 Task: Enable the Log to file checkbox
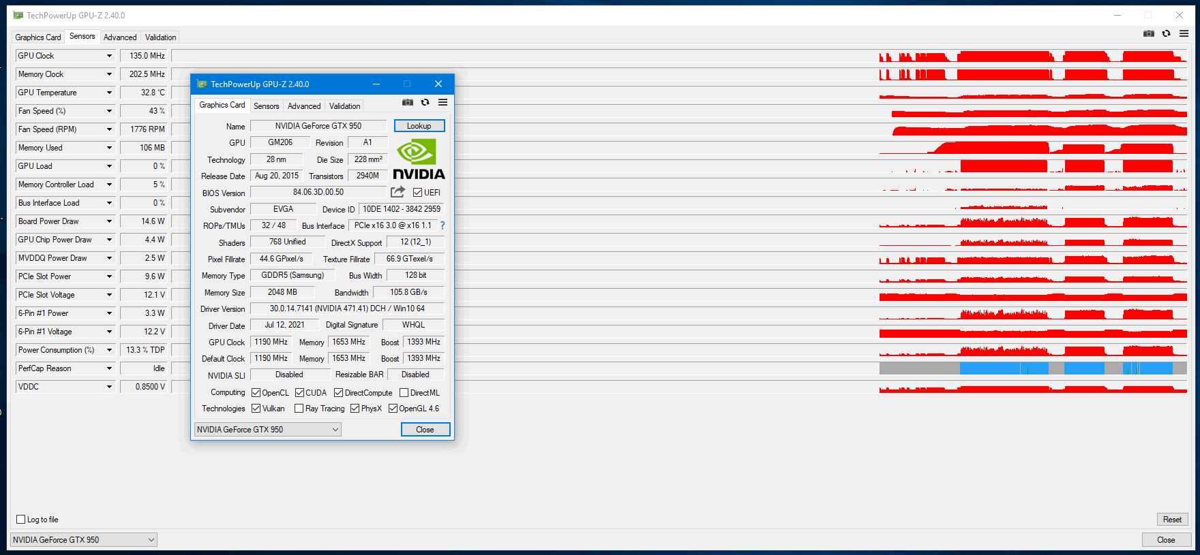pos(20,520)
